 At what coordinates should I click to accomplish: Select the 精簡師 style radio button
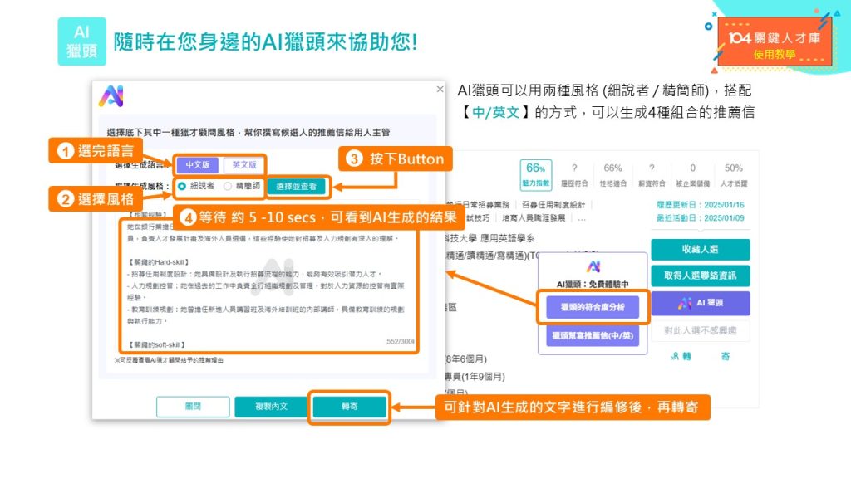pyautogui.click(x=228, y=187)
